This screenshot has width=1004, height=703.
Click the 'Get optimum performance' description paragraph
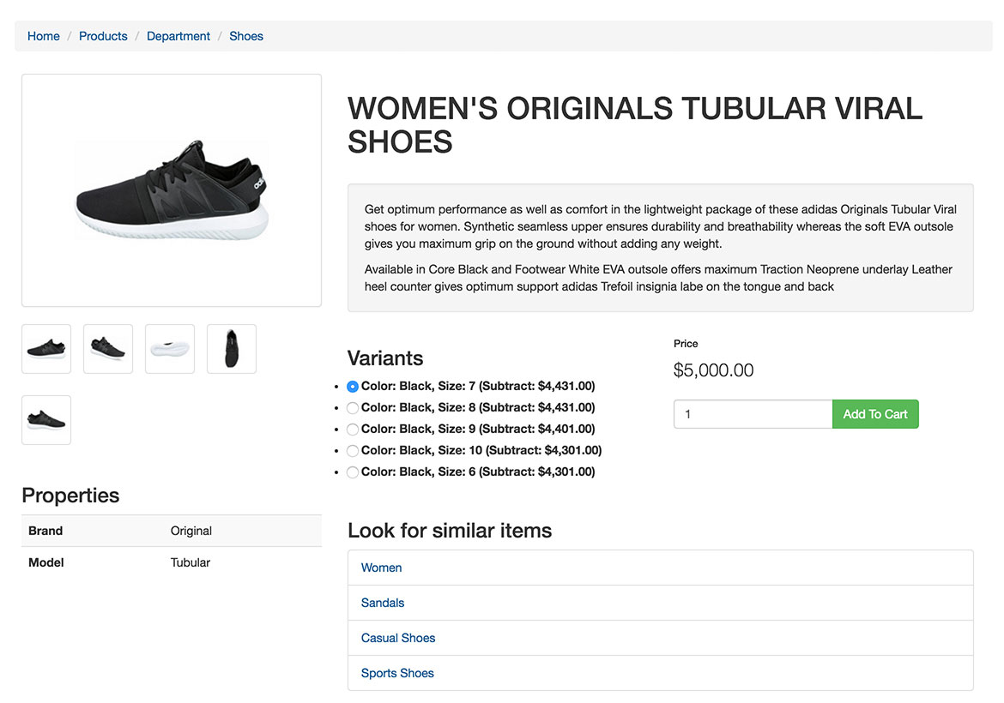660,226
